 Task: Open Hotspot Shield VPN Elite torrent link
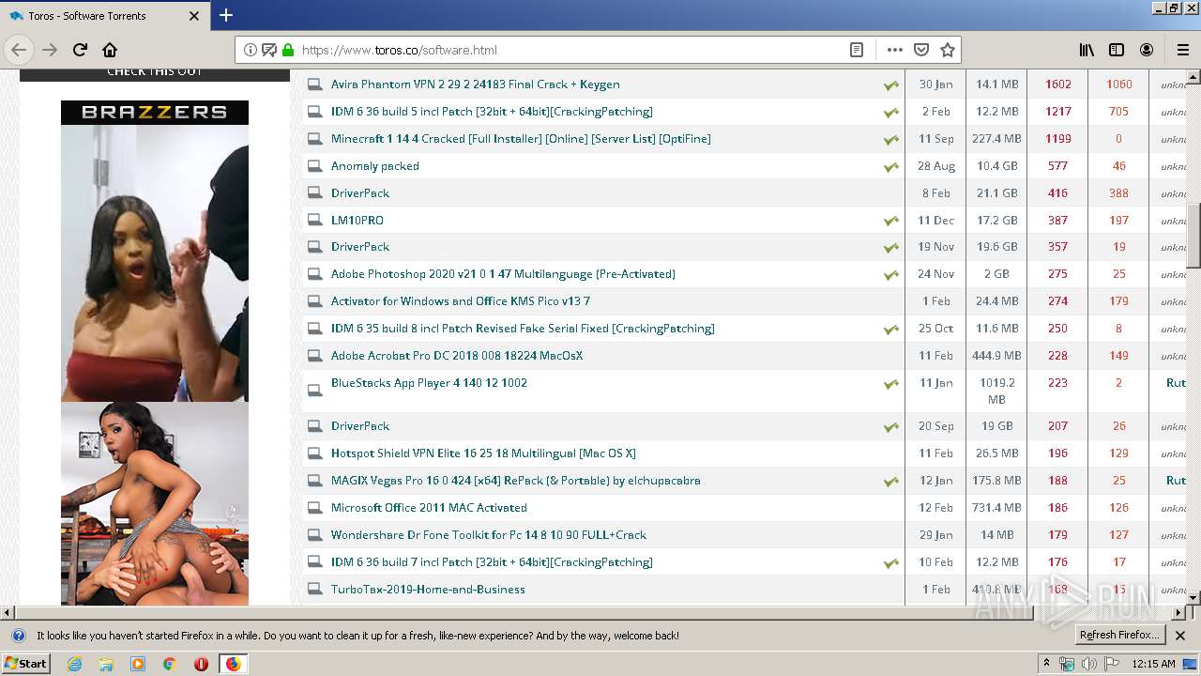(x=483, y=453)
